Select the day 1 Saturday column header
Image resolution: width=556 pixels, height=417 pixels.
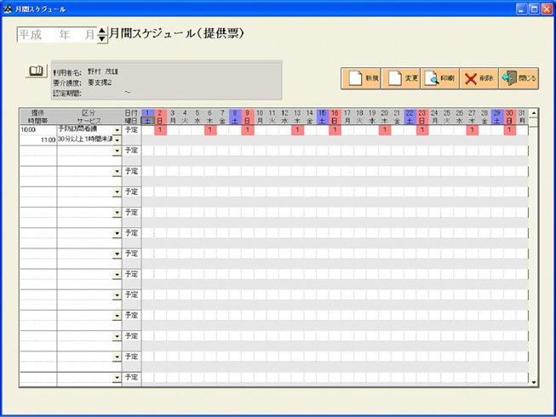[147, 116]
